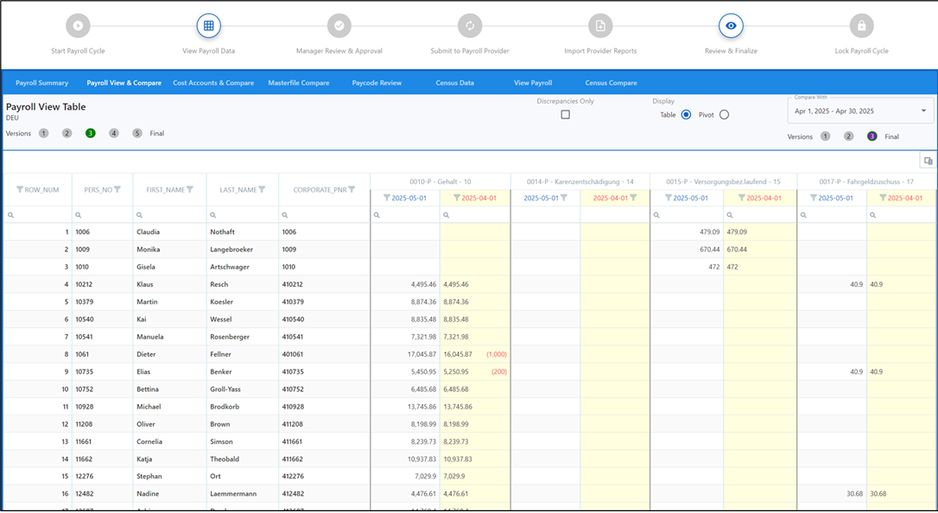Open the Submit to Payroll Provider step icon

pos(470,25)
